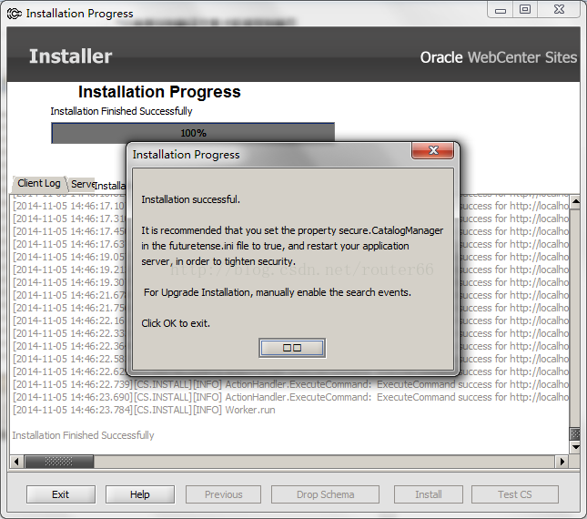Close the installer main window

click(559, 10)
